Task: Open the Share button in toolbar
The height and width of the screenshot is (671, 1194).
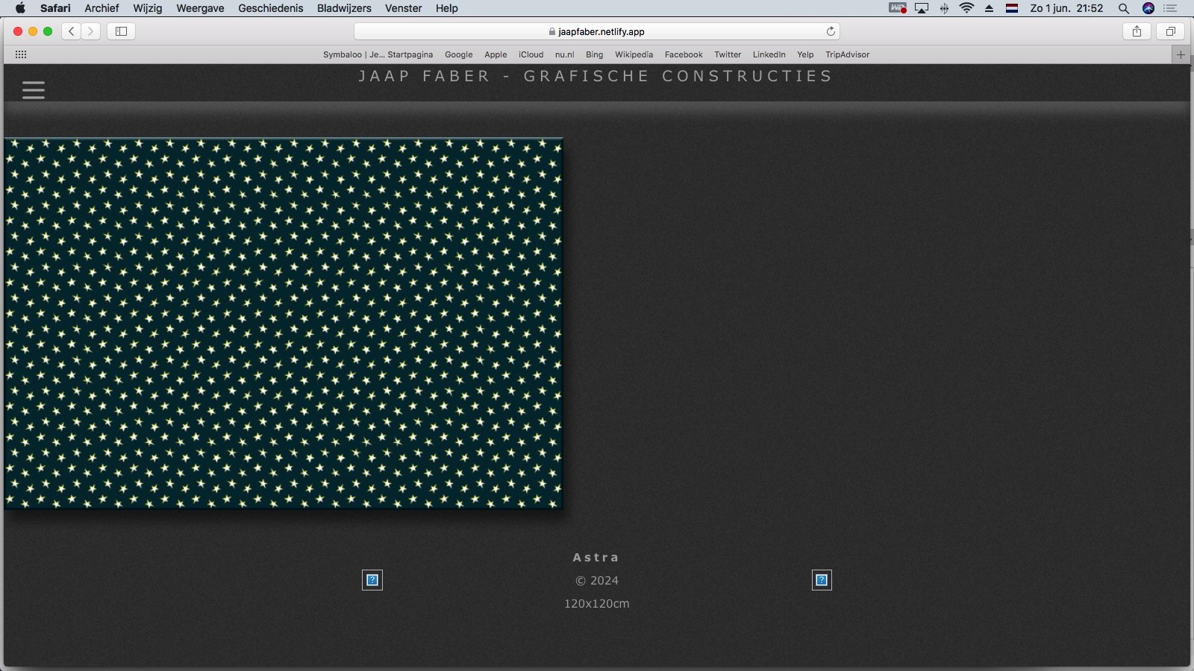Action: (1137, 31)
